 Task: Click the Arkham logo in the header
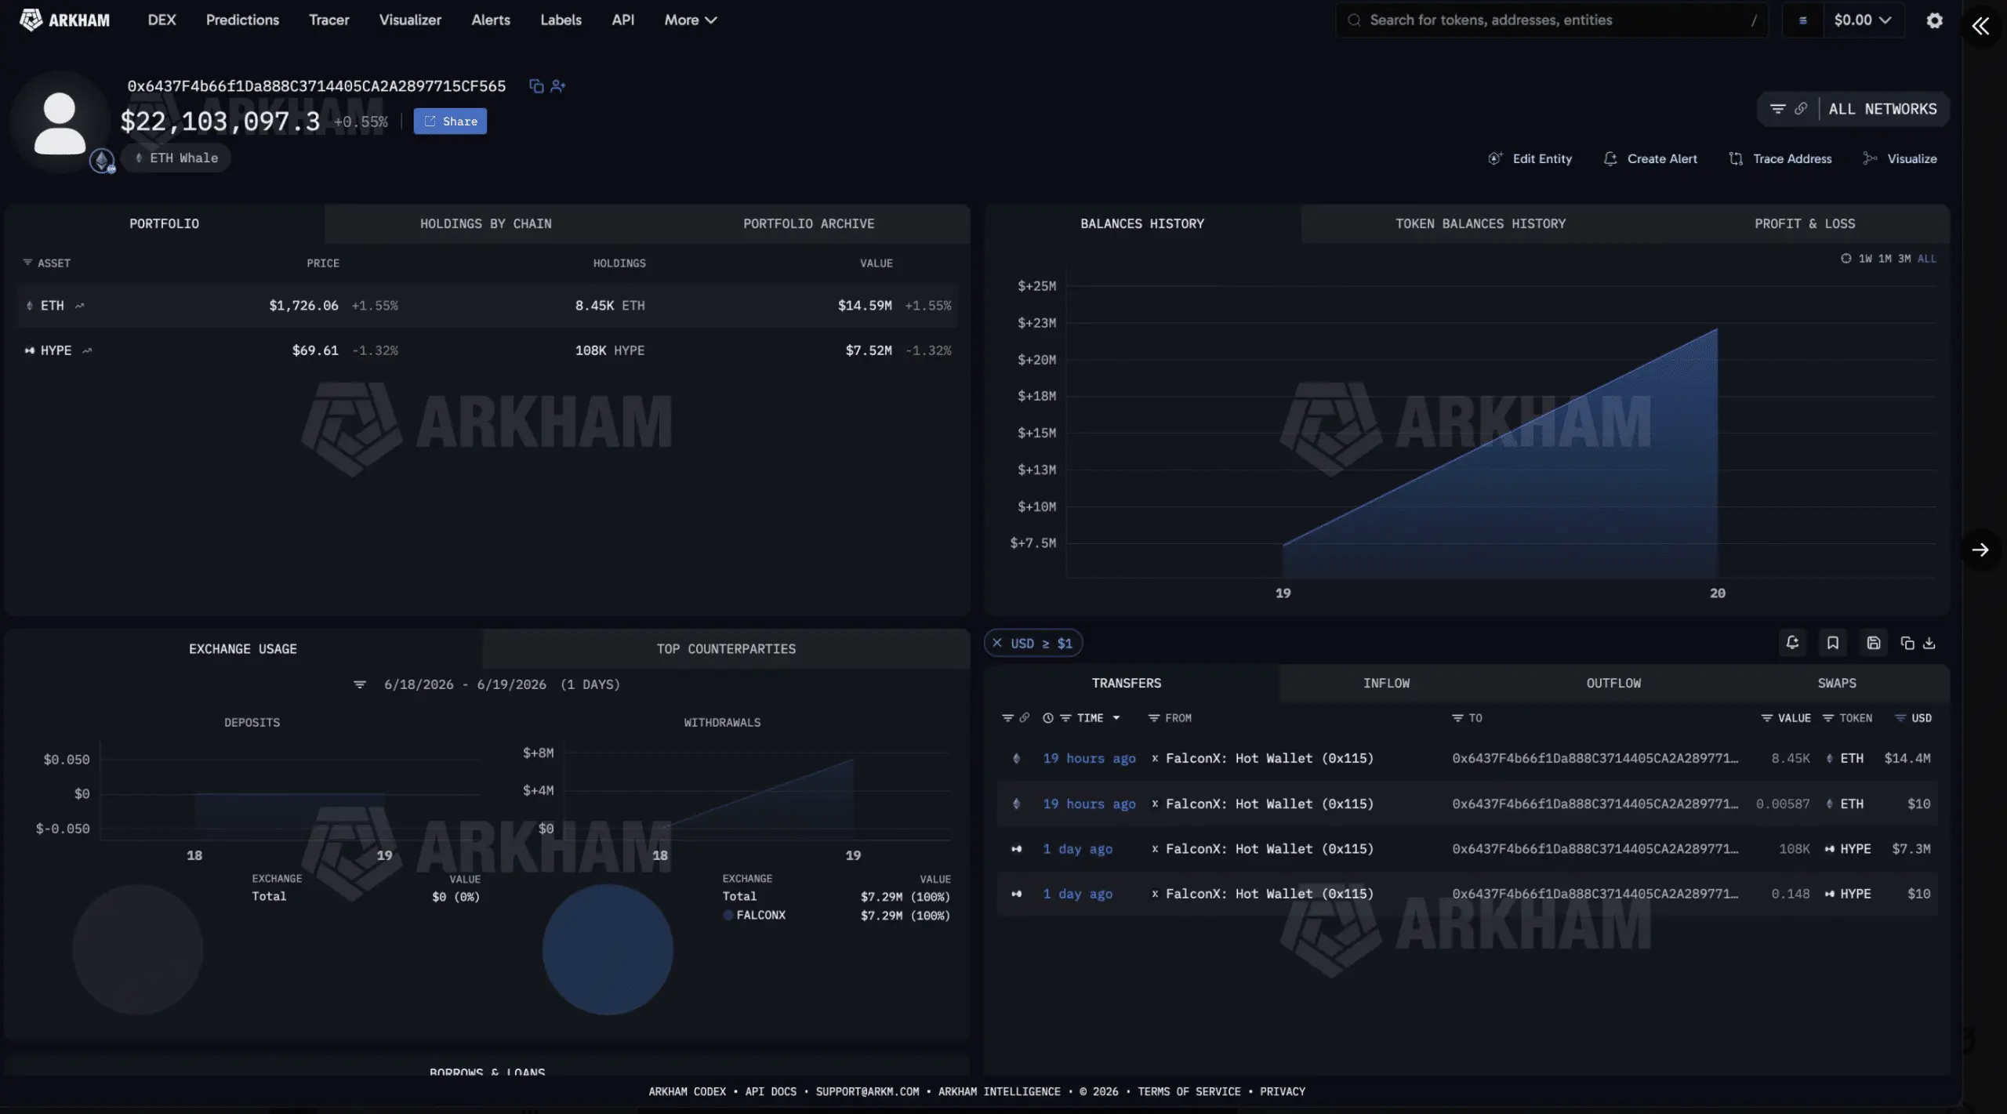coord(64,20)
